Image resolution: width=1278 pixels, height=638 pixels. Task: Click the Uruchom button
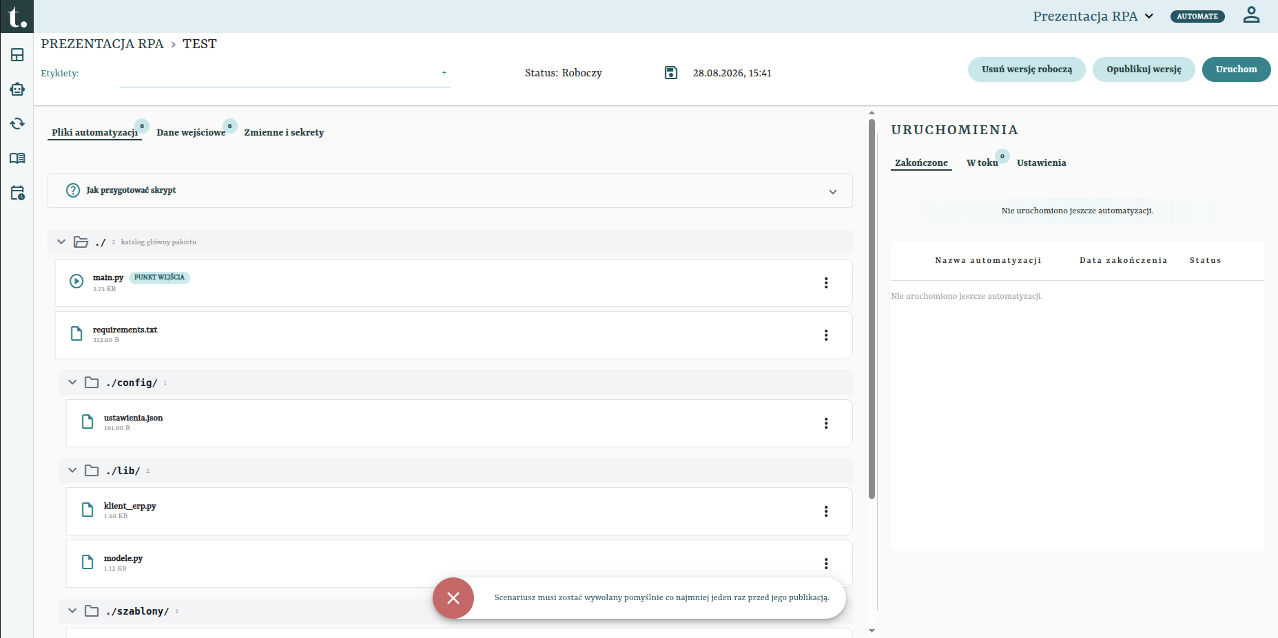coord(1236,70)
